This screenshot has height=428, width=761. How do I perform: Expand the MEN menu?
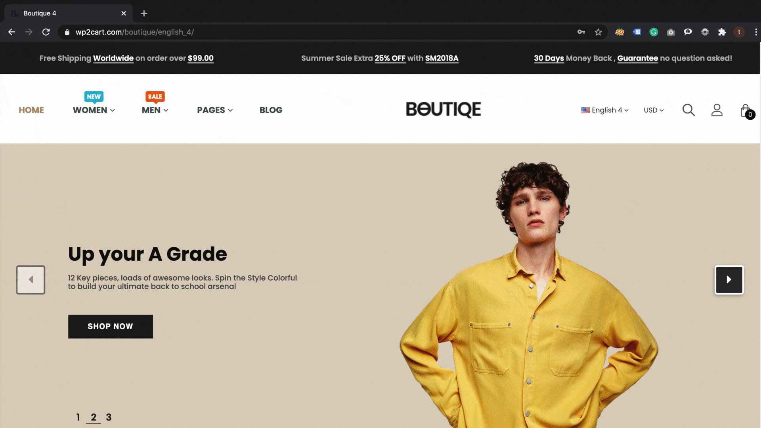[x=155, y=110]
